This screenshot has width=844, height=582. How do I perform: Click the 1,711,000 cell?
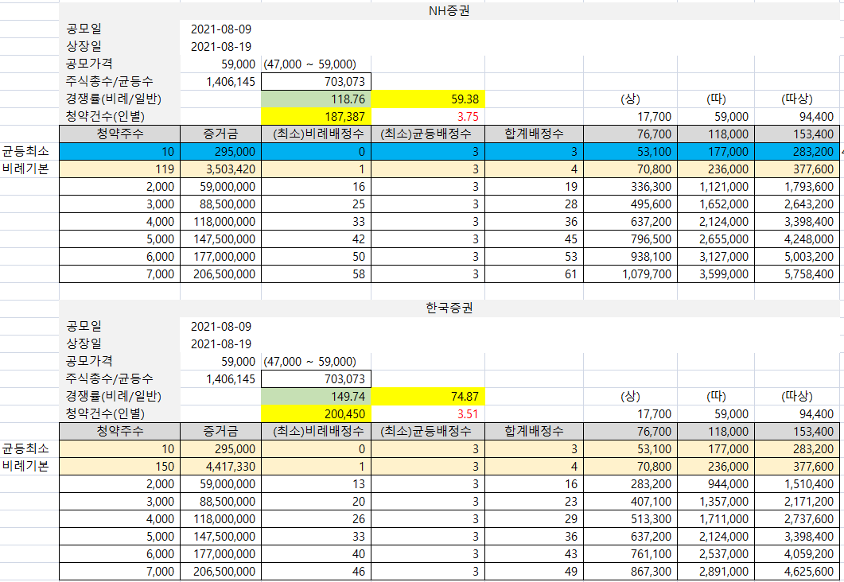(x=716, y=519)
